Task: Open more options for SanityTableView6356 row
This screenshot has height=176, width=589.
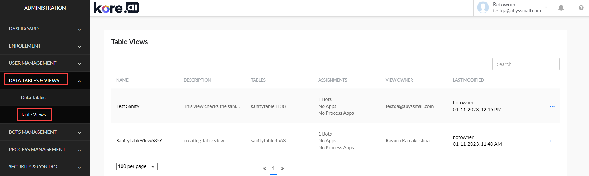Action: coord(552,141)
